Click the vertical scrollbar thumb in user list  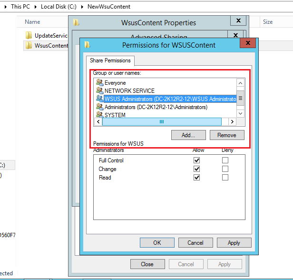[x=241, y=98]
